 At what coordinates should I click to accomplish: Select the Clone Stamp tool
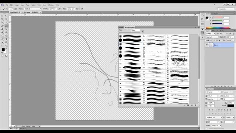[x=3, y=29]
